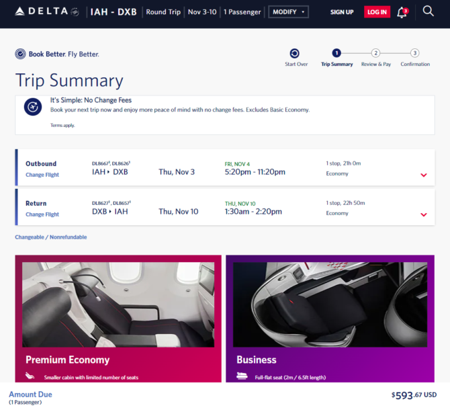Click 5:20pm - 11:20pm outbound time
450x406 pixels.
click(255, 172)
